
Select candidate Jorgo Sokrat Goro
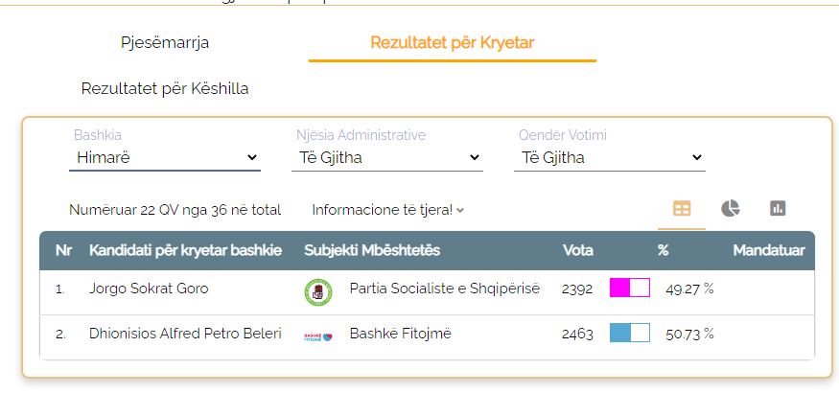click(x=149, y=289)
